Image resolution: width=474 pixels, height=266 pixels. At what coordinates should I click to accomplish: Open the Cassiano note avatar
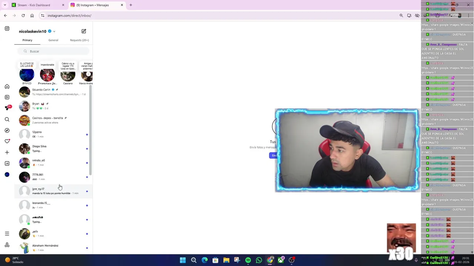(68, 75)
